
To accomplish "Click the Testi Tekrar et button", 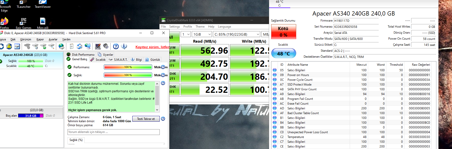I will (x=146, y=119).
